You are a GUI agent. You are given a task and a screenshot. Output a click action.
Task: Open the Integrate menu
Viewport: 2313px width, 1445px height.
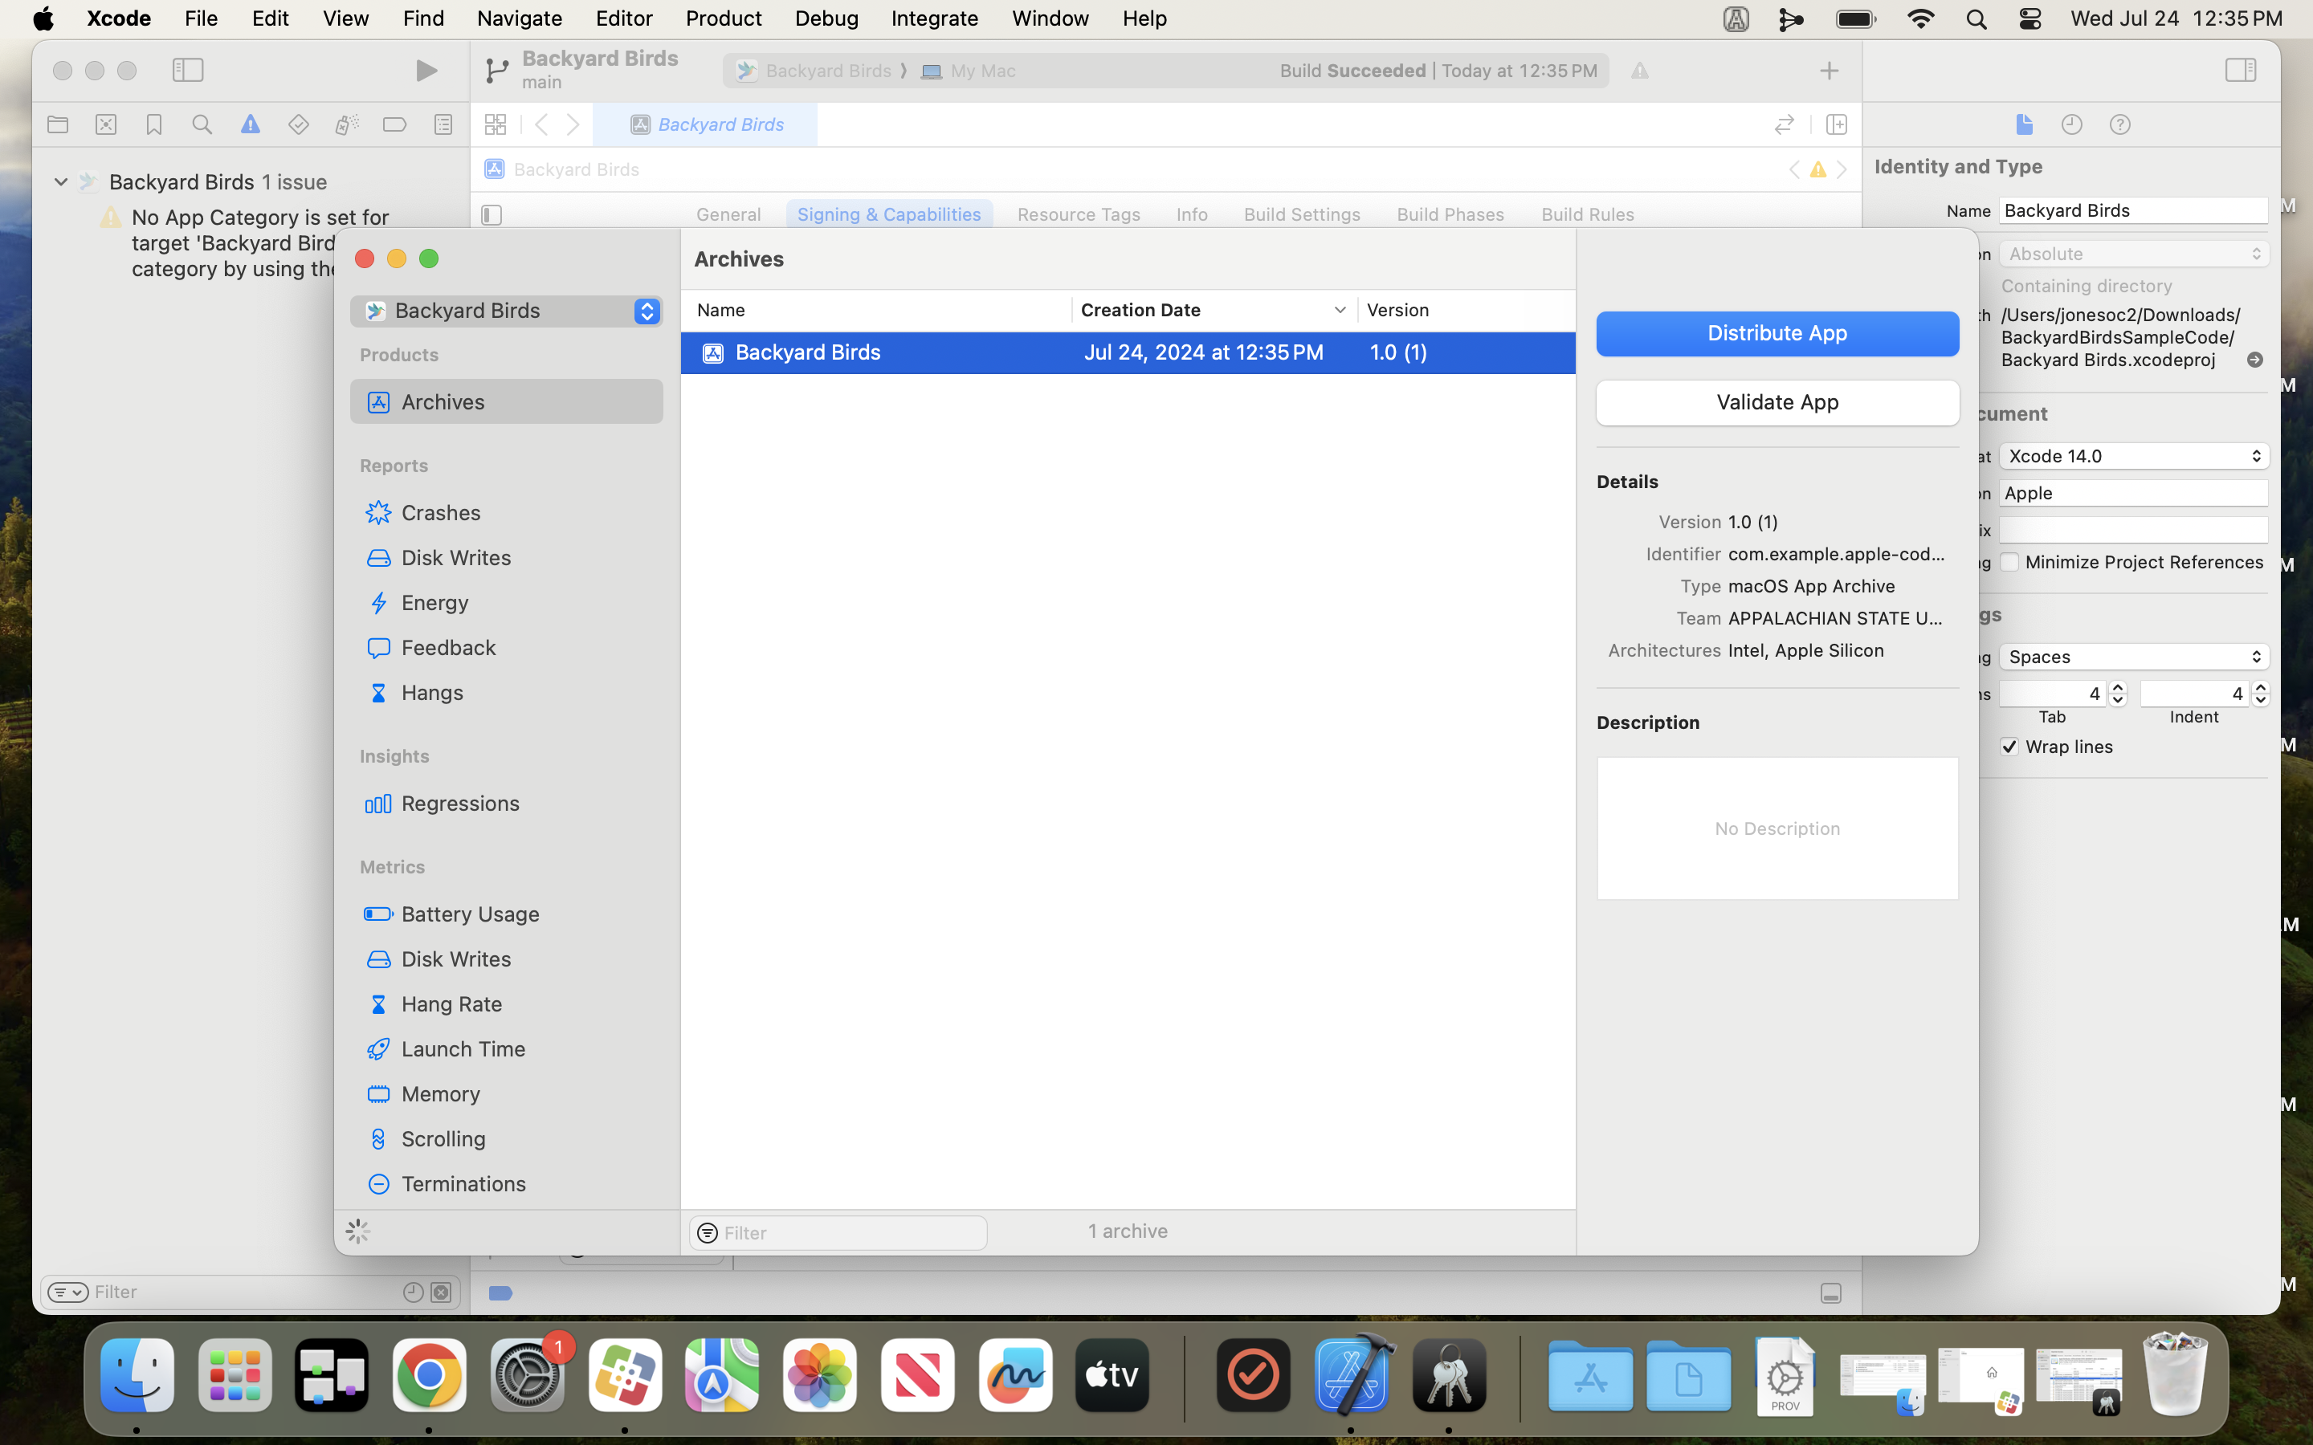tap(934, 18)
